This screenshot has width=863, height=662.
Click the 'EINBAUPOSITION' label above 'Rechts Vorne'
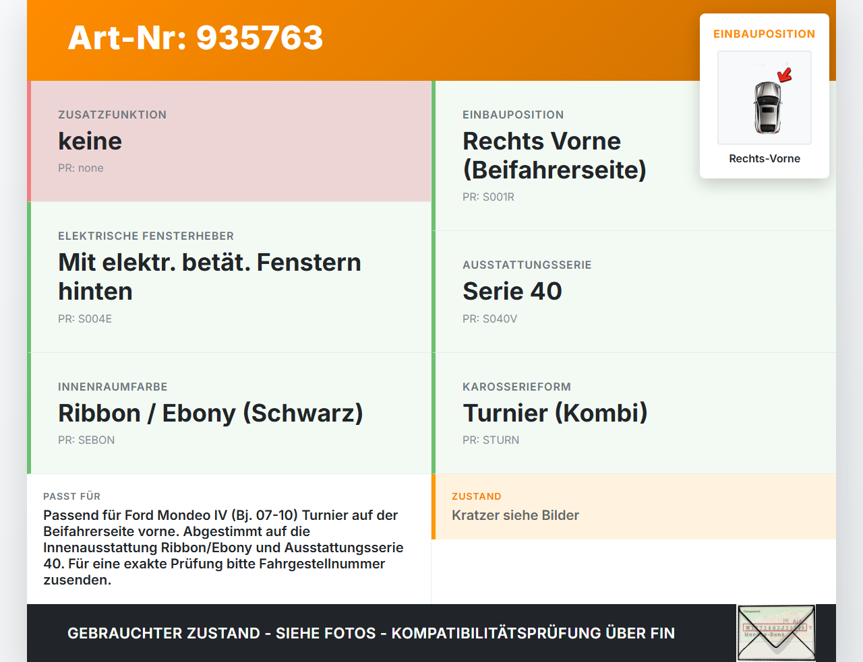pos(514,115)
